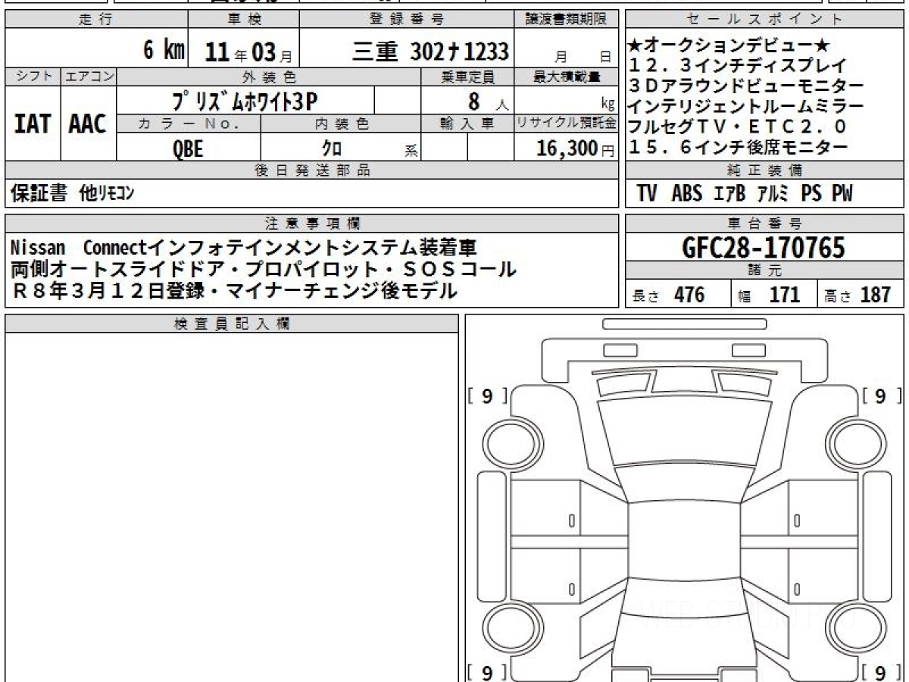
Task: Click the registration number 三重 302ナ1233
Action: point(430,52)
